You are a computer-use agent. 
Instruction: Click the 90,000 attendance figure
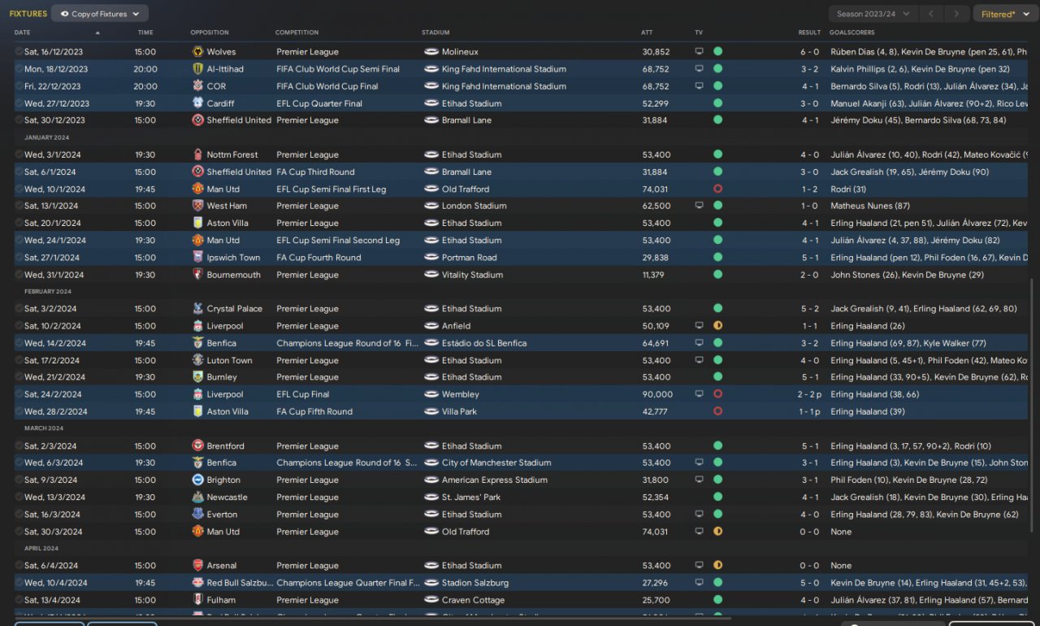pos(657,394)
